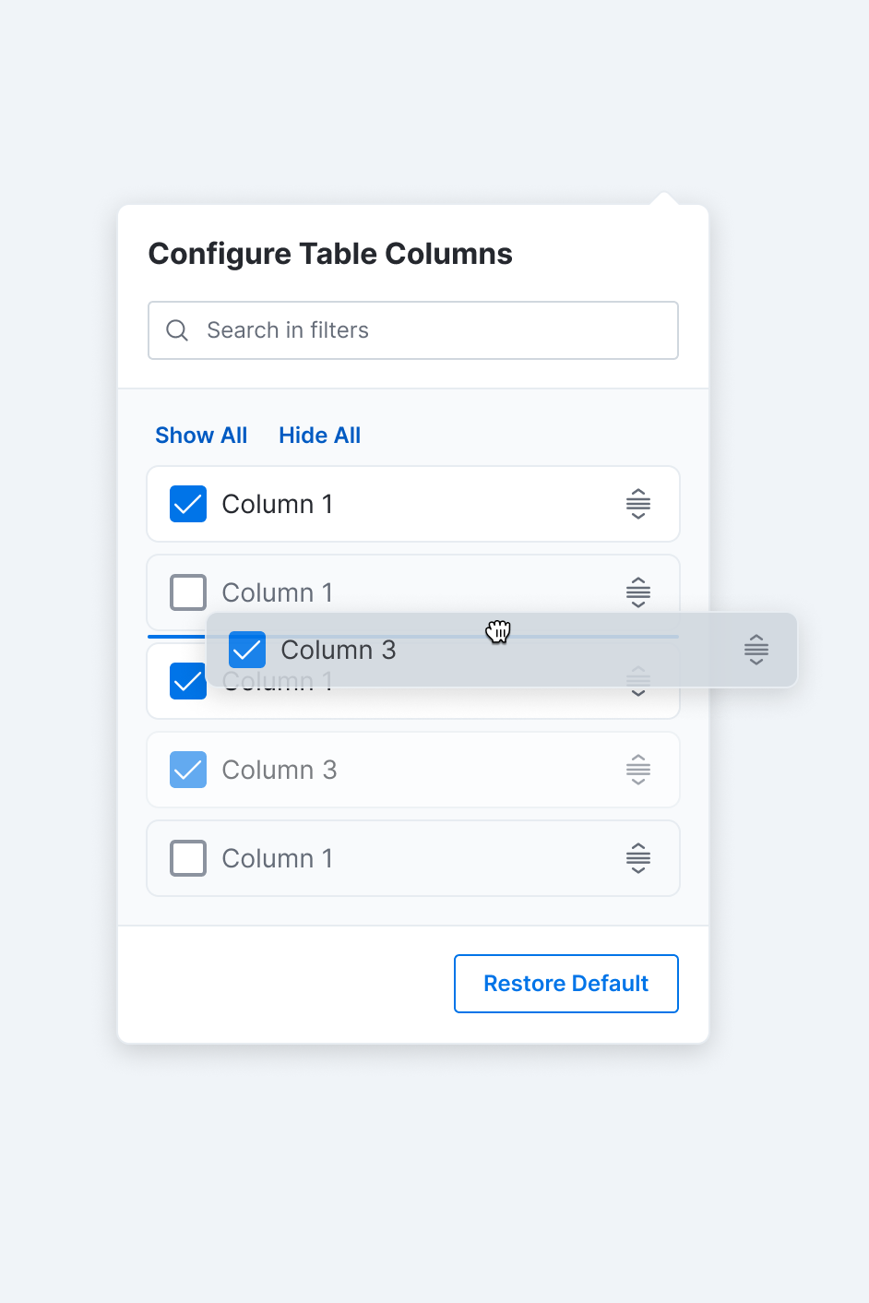Click the reorder handle on the dragged Column 3 row
This screenshot has height=1303, width=869.
756,650
